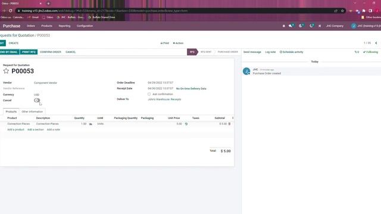
Task: Close the Odoo P00053 browser tab
Action: tap(40, 4)
